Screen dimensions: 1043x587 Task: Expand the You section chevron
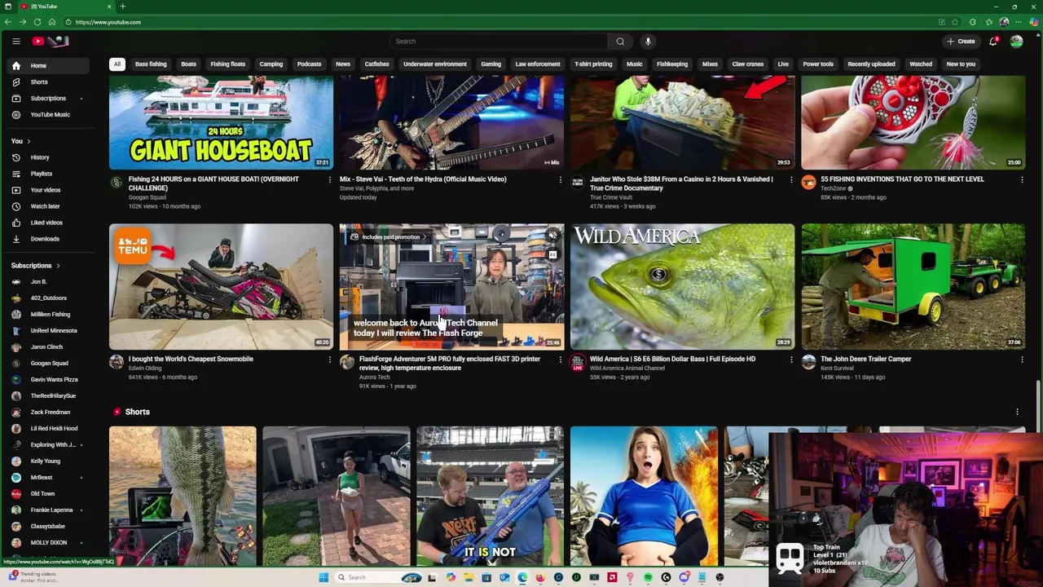pos(29,141)
